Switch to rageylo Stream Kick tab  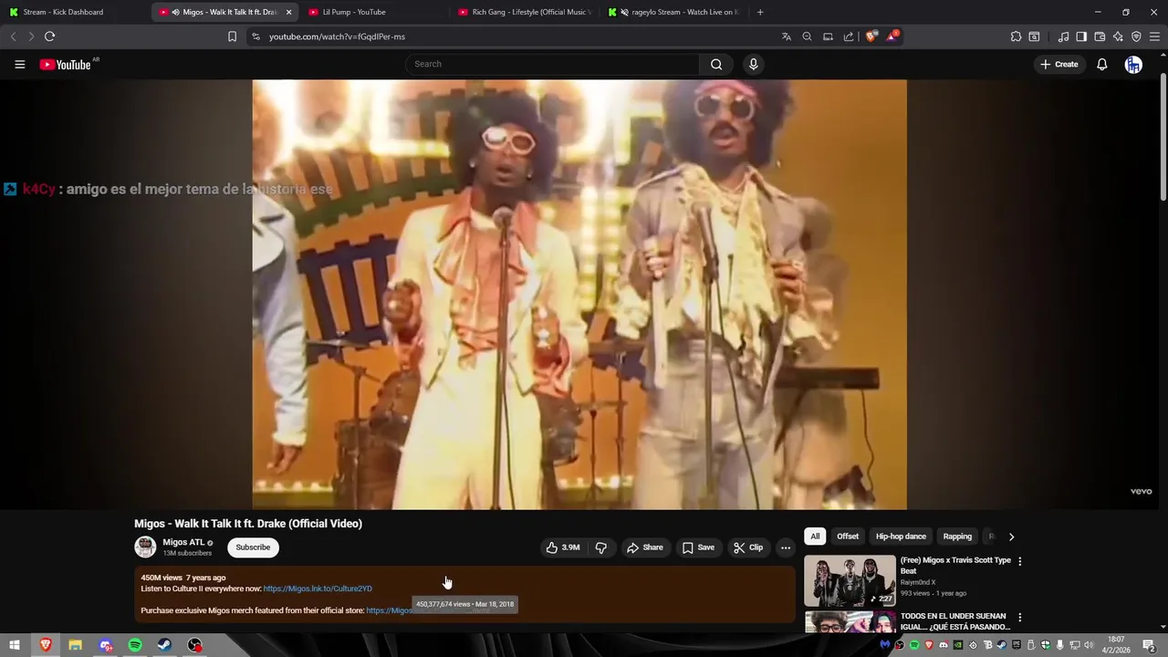(x=674, y=12)
